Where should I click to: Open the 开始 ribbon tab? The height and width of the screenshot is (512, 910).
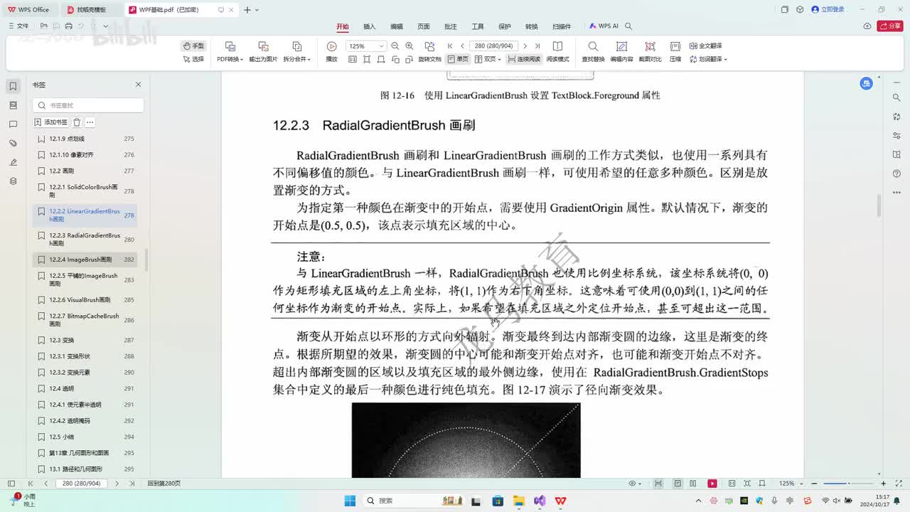[343, 26]
